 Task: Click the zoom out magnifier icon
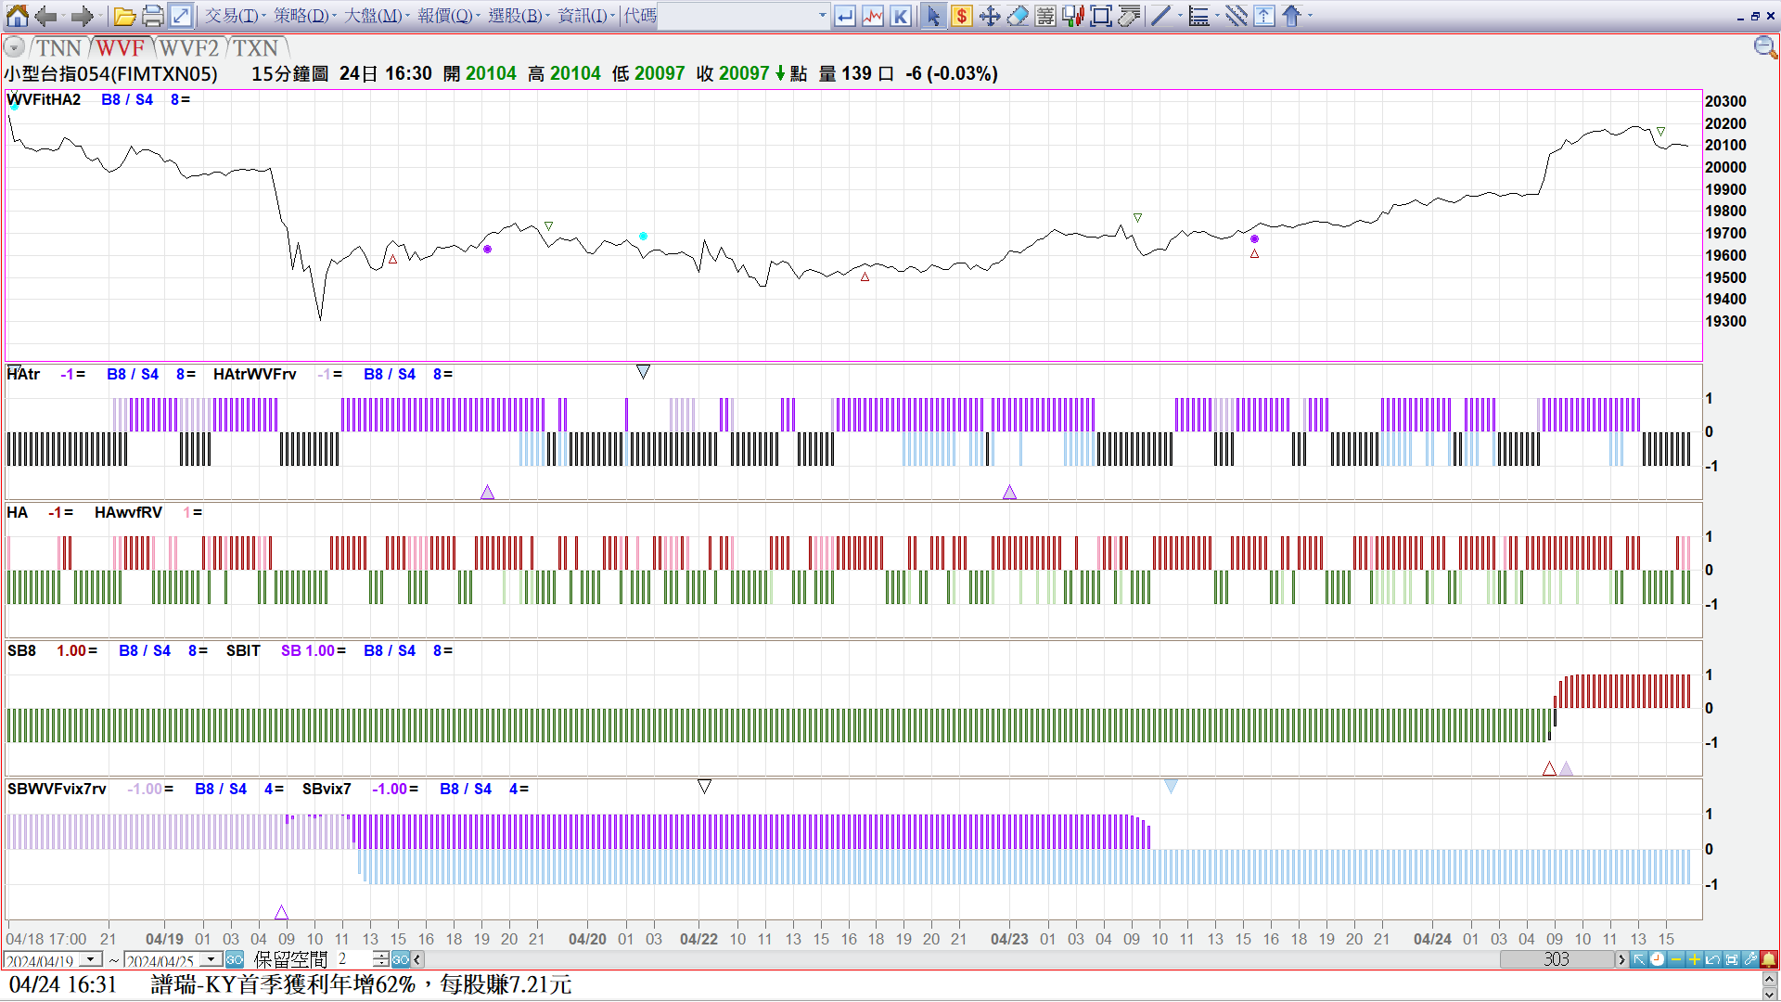(x=1764, y=47)
